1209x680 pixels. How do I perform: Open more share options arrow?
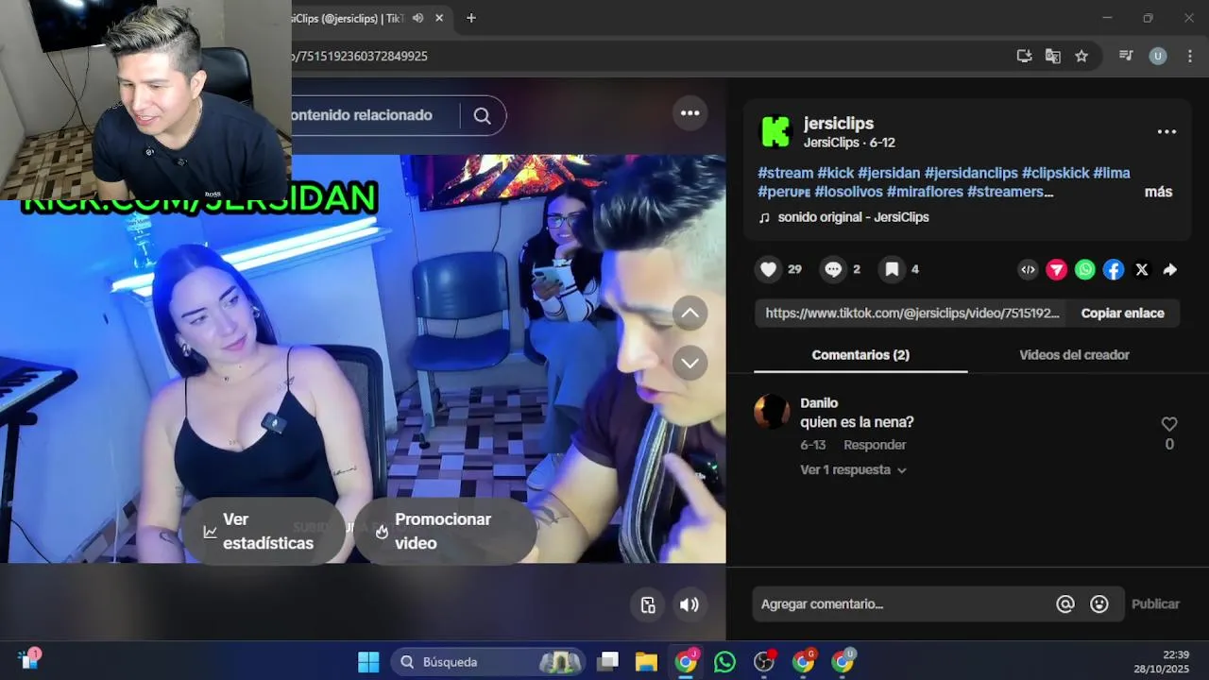click(1170, 270)
